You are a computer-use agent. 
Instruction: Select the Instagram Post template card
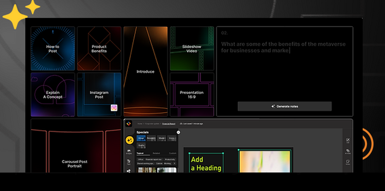pos(99,95)
